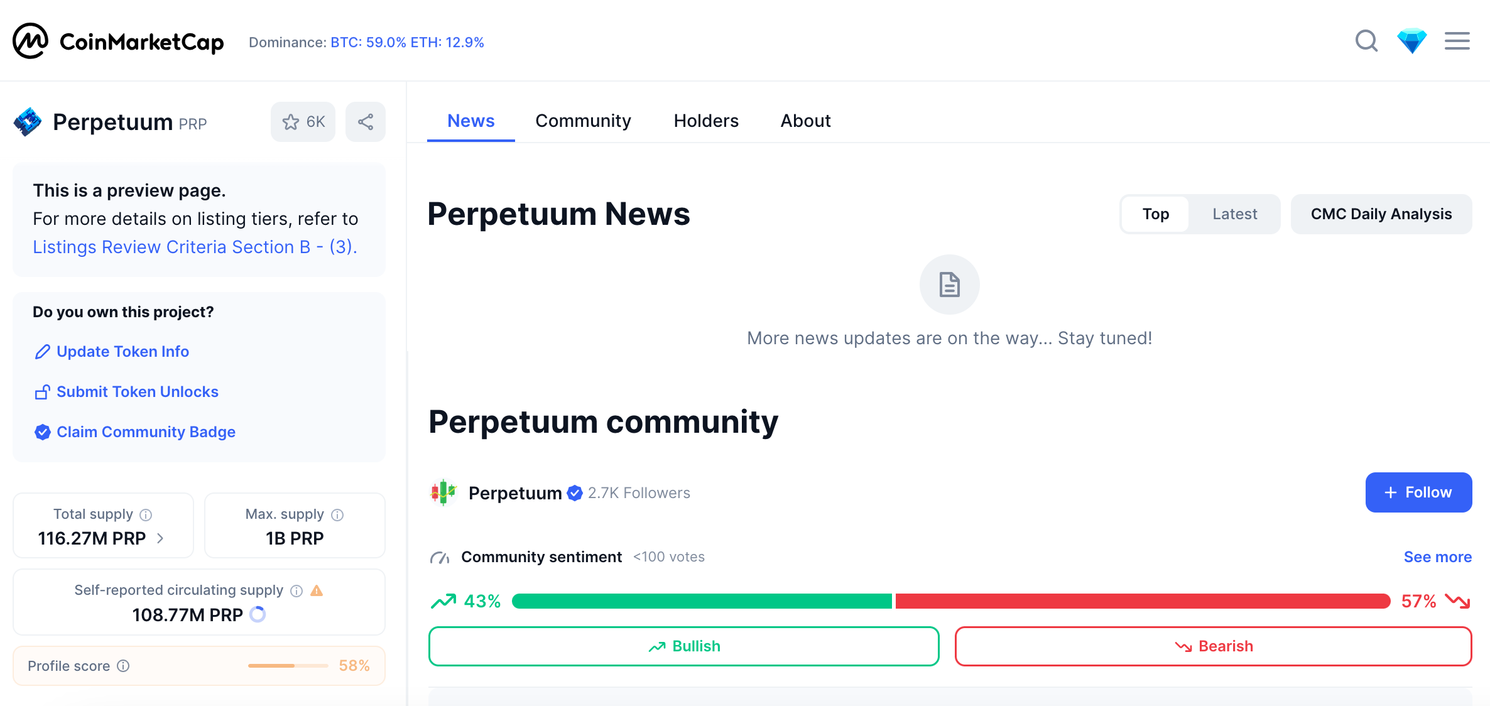Image resolution: width=1490 pixels, height=706 pixels.
Task: Follow the Perpetuum community
Action: 1418,492
